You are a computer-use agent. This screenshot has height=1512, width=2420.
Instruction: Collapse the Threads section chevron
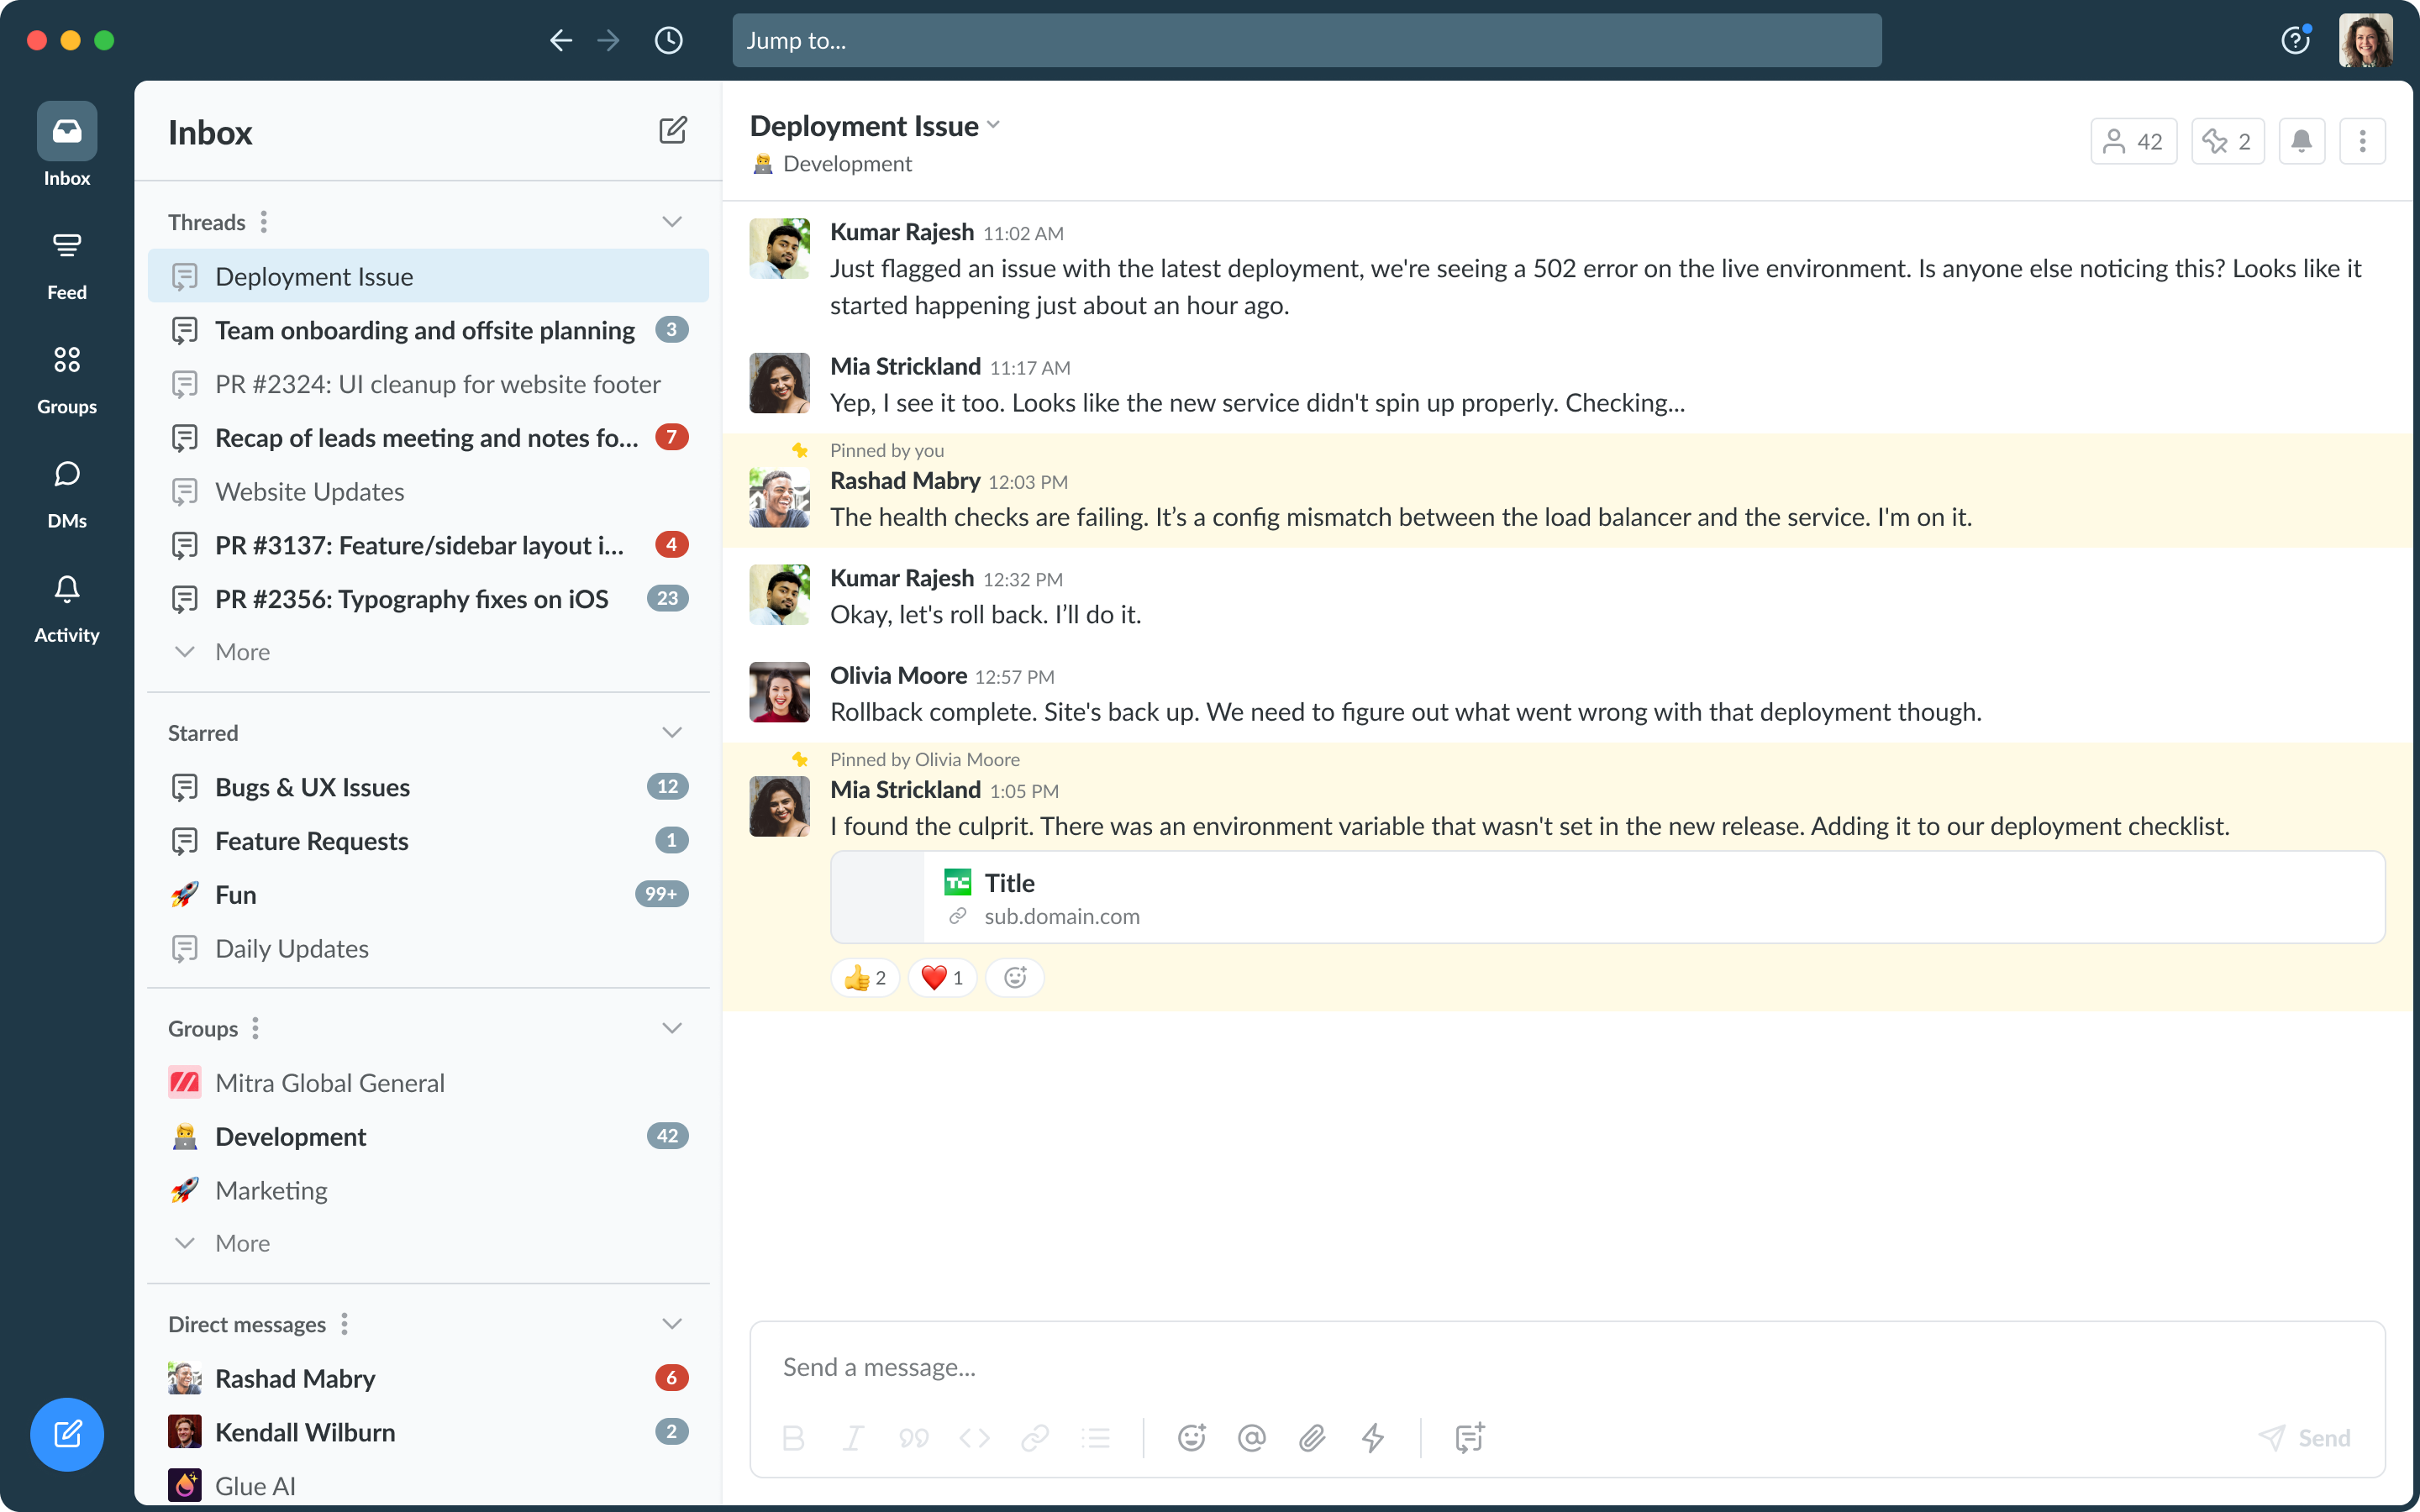pos(672,222)
